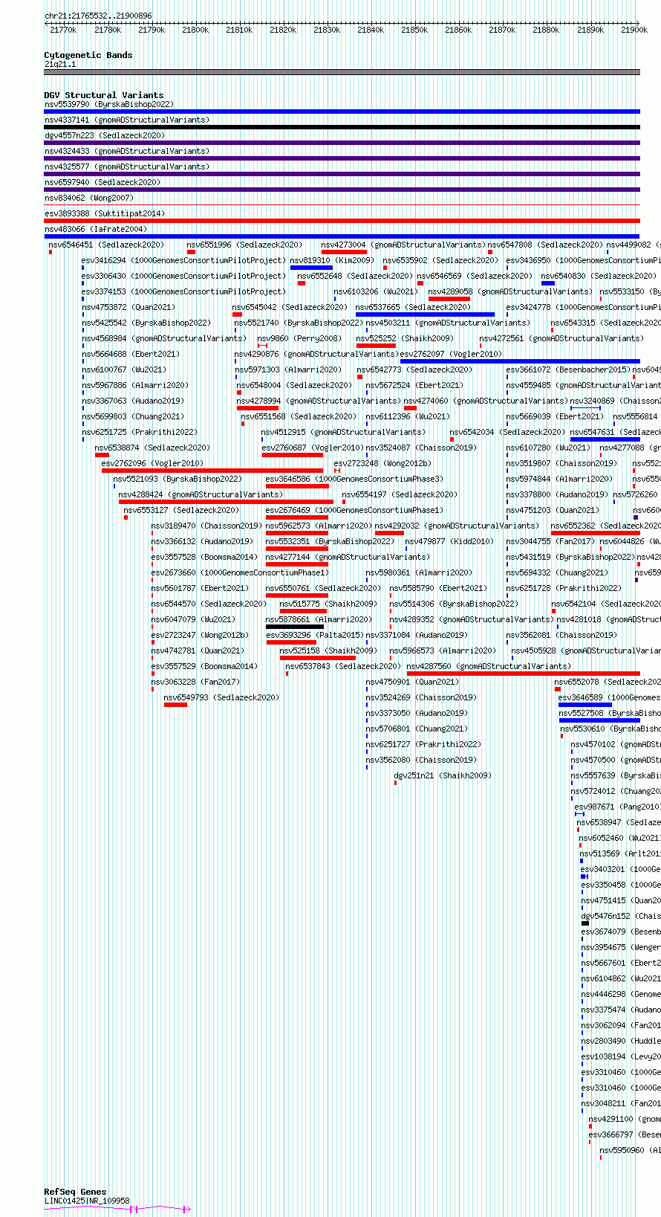Open nsv483066 (Iafrate2004) variant
The image size is (661, 1217).
click(x=96, y=230)
